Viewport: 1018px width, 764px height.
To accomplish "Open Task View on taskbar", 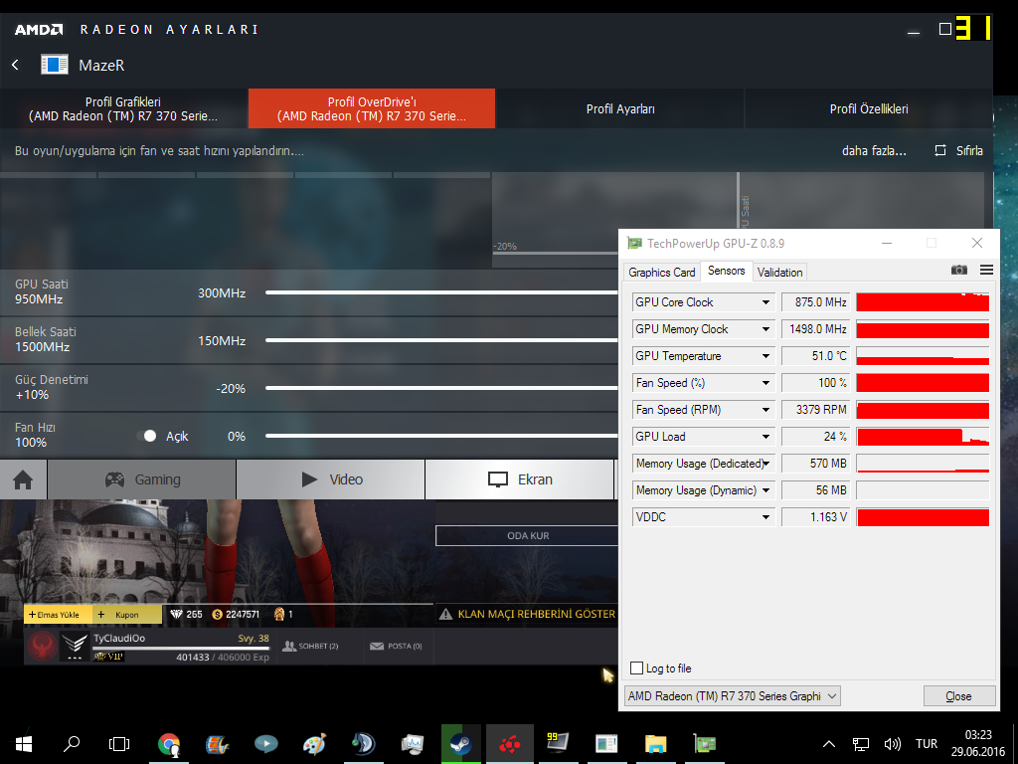I will 119,744.
